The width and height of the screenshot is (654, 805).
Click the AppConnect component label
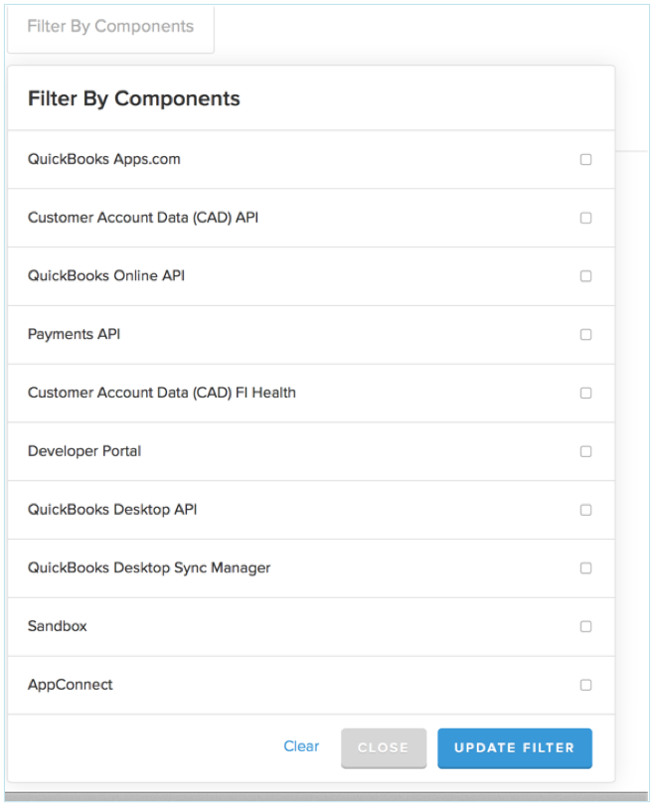click(71, 685)
